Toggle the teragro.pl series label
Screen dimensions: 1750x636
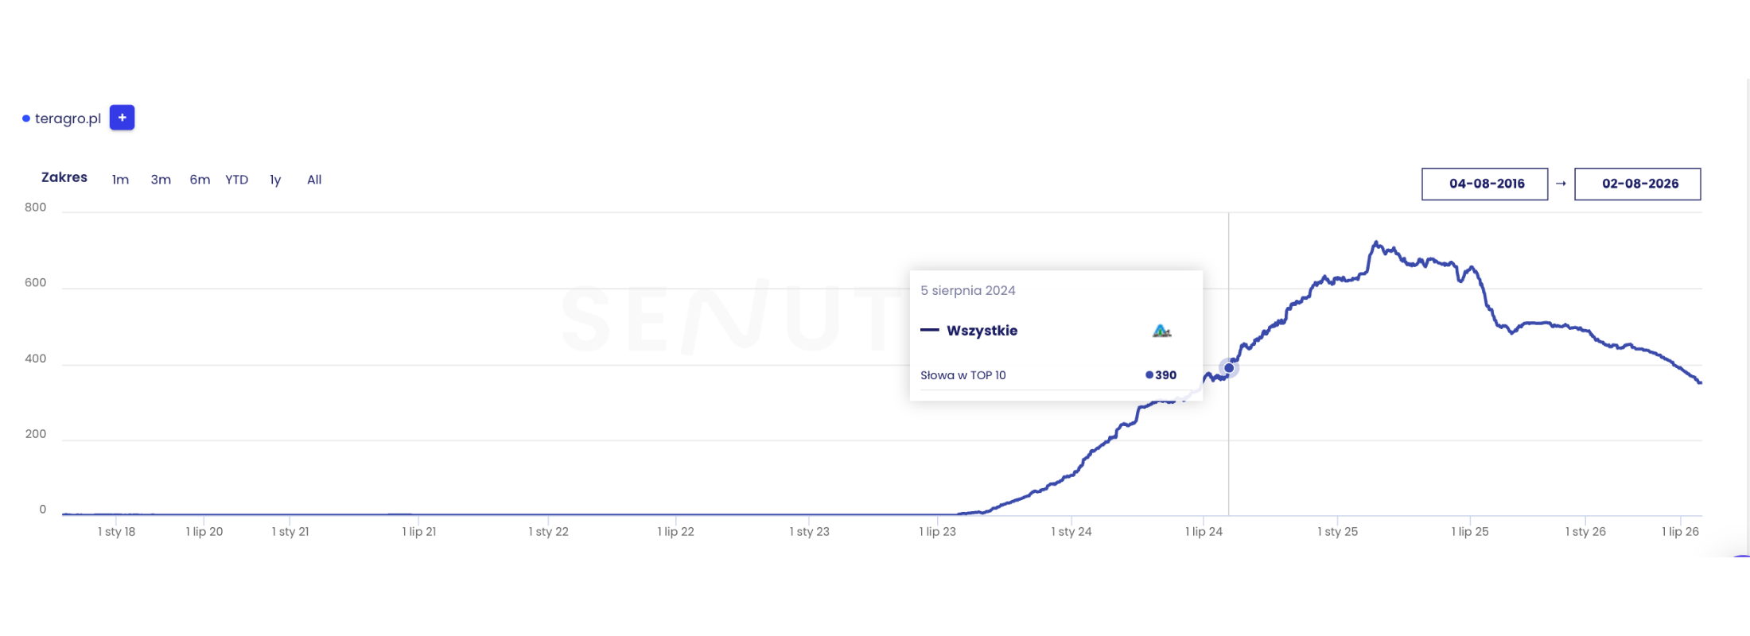point(68,118)
